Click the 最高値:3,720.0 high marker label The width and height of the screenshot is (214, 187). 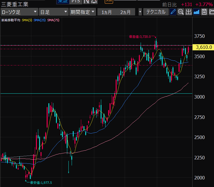tap(140, 37)
